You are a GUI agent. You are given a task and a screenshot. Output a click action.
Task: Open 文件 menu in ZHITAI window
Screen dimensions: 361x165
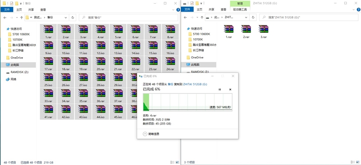187,9
